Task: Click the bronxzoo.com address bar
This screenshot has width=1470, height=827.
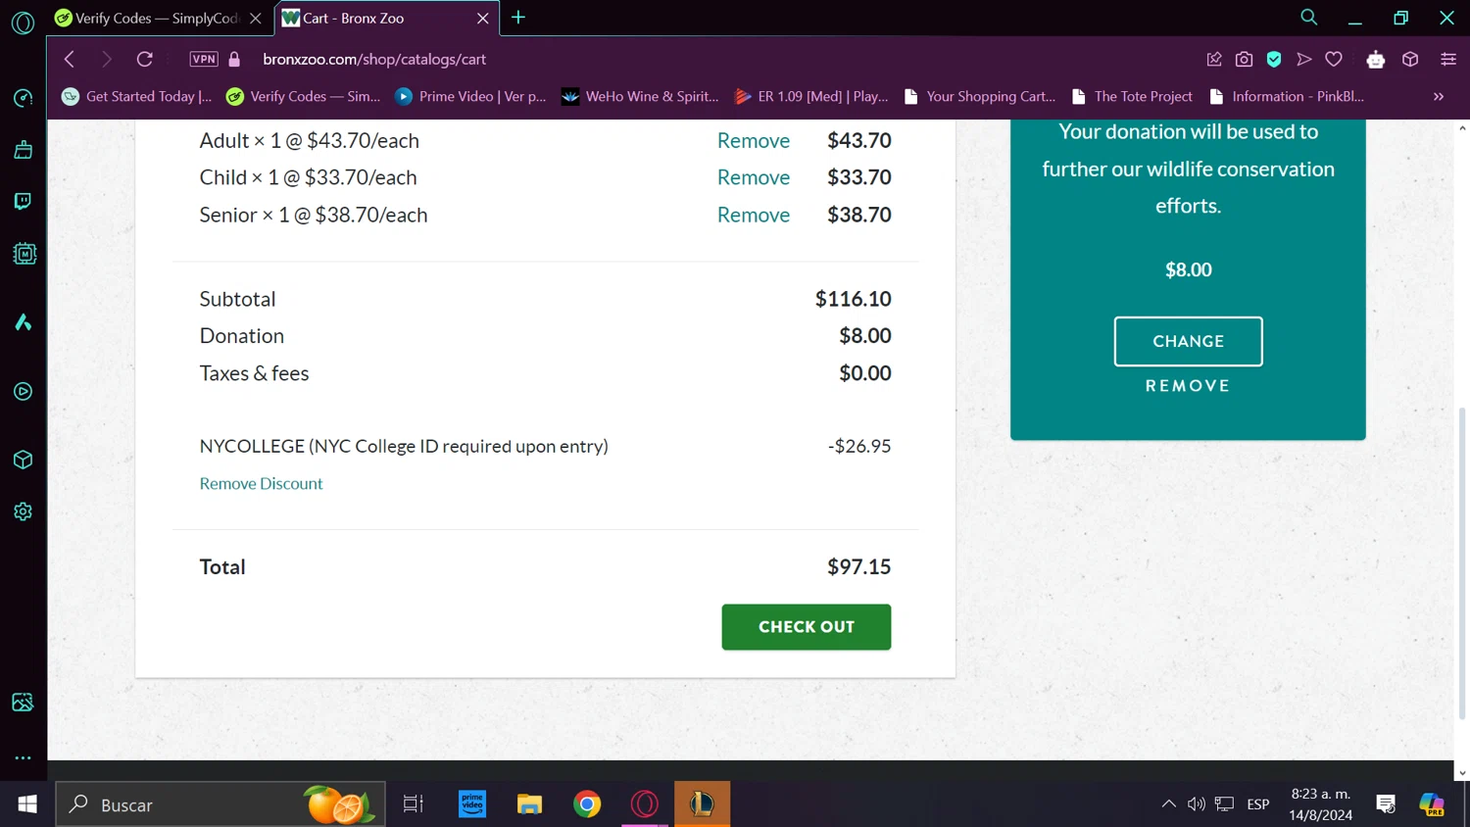Action: point(374,60)
